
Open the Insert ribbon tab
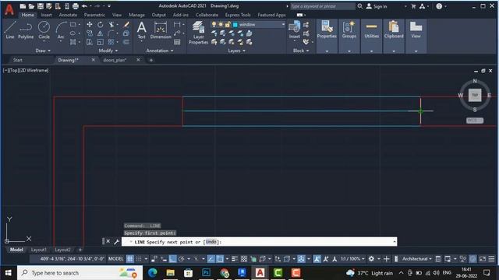coord(46,15)
